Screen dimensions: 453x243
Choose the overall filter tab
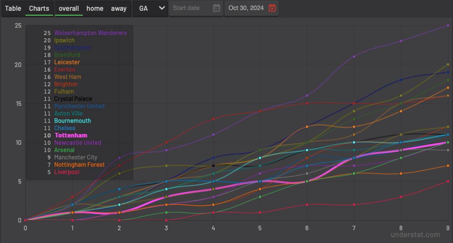pyautogui.click(x=69, y=8)
